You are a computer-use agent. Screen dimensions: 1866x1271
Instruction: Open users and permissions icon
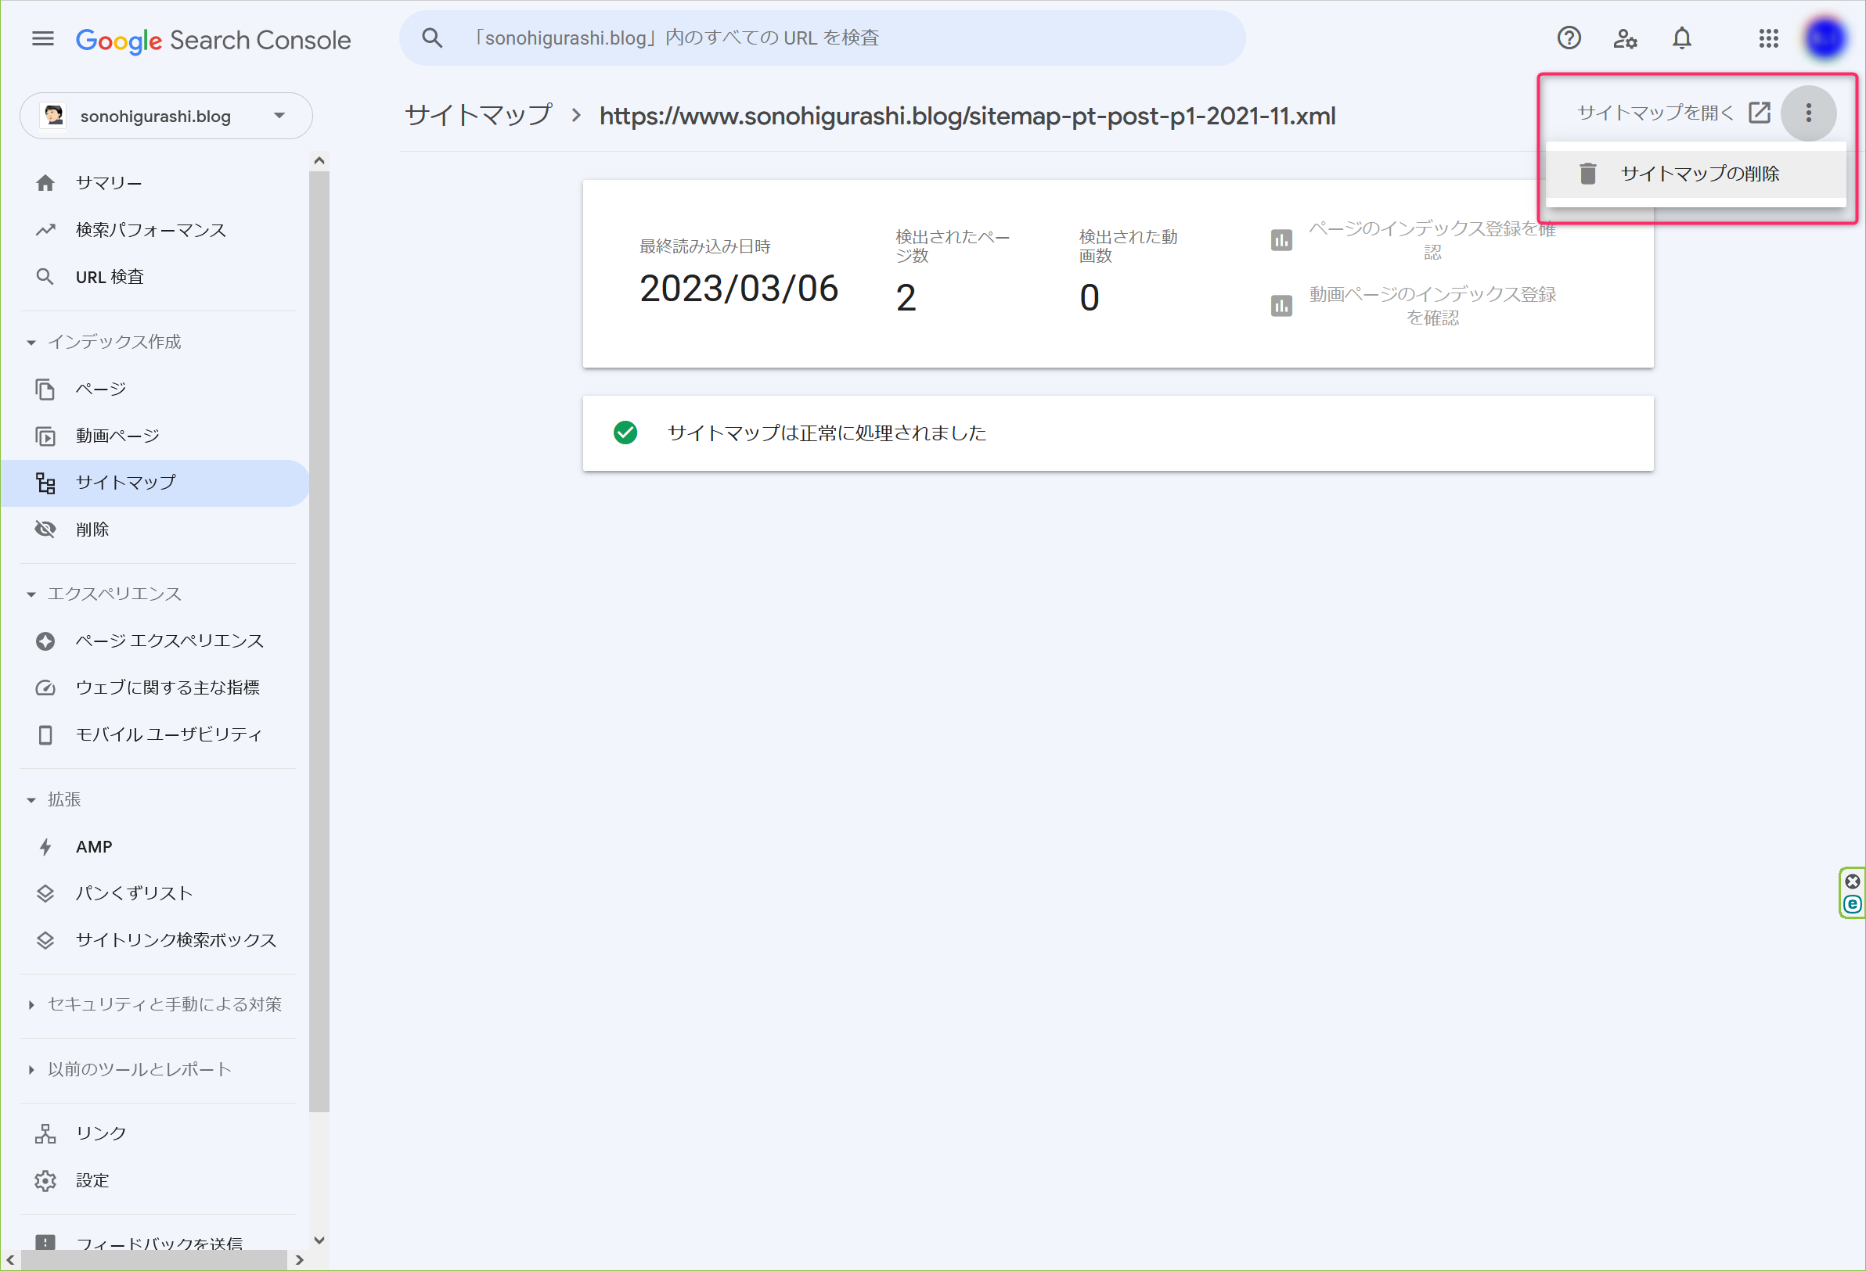1625,38
